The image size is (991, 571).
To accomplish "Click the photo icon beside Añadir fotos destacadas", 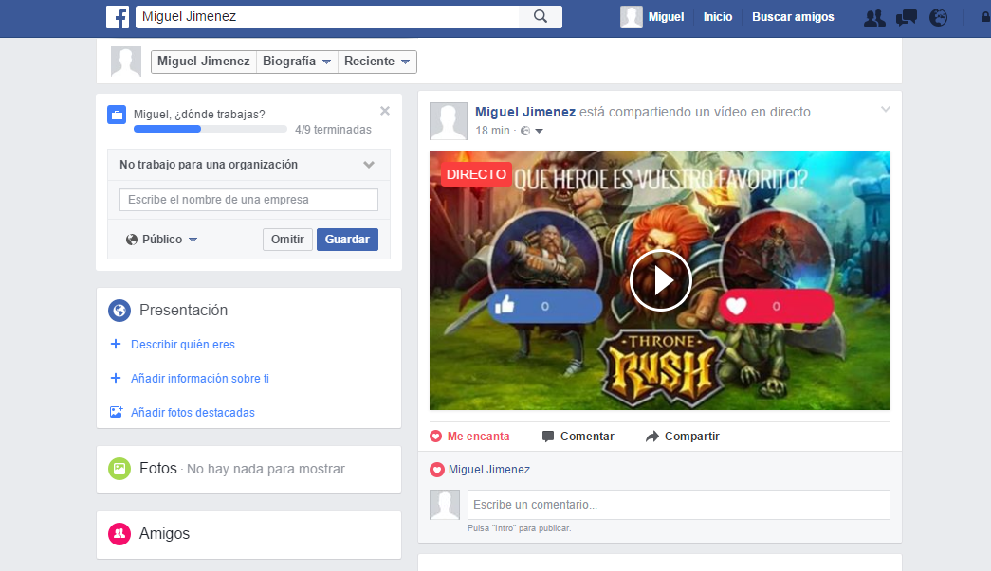I will pos(117,412).
